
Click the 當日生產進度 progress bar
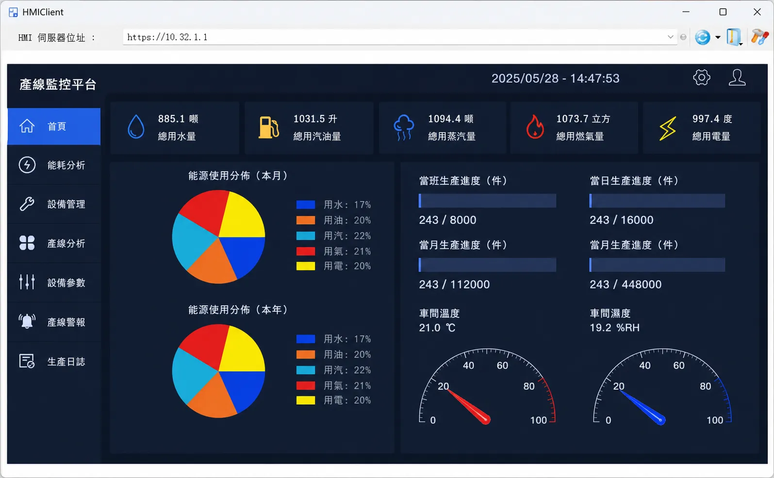[657, 201]
